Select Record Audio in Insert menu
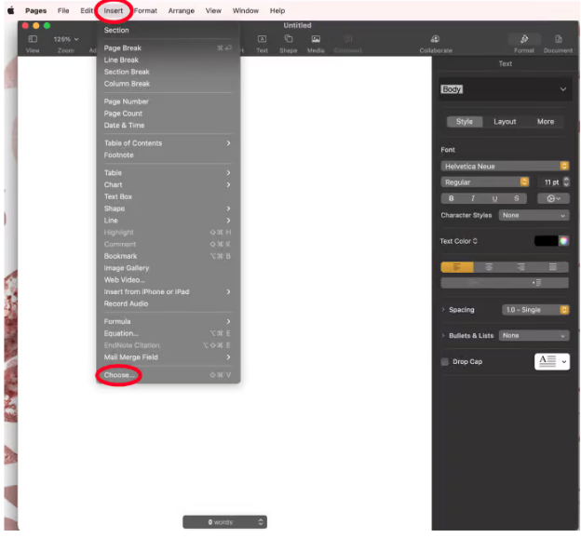Screen dimensions: 581x538 click(x=167, y=303)
